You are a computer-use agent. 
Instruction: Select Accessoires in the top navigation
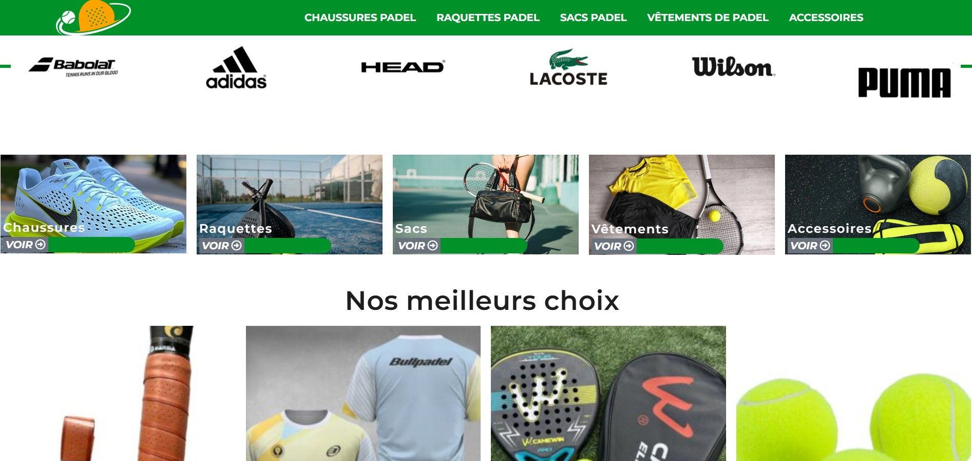(x=826, y=17)
